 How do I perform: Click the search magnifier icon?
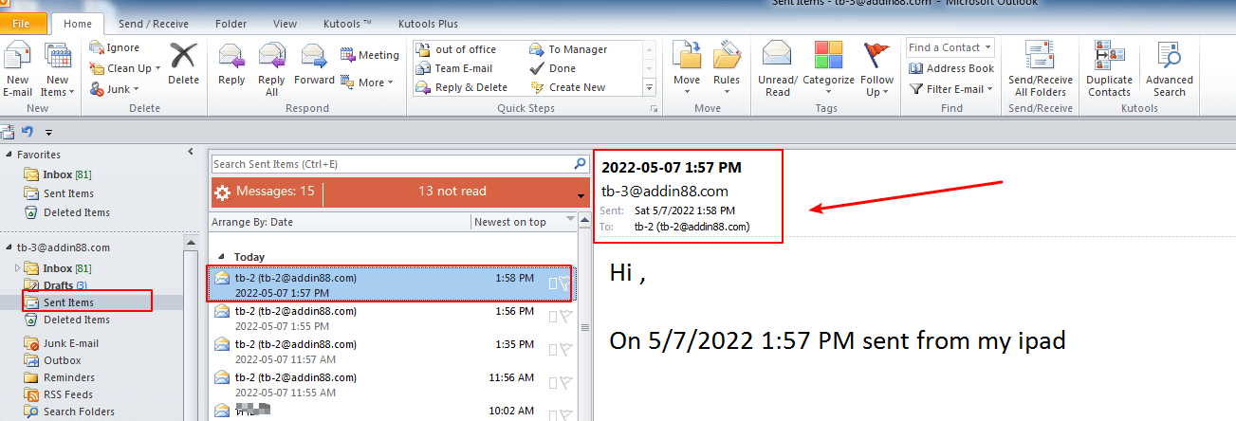(x=581, y=164)
